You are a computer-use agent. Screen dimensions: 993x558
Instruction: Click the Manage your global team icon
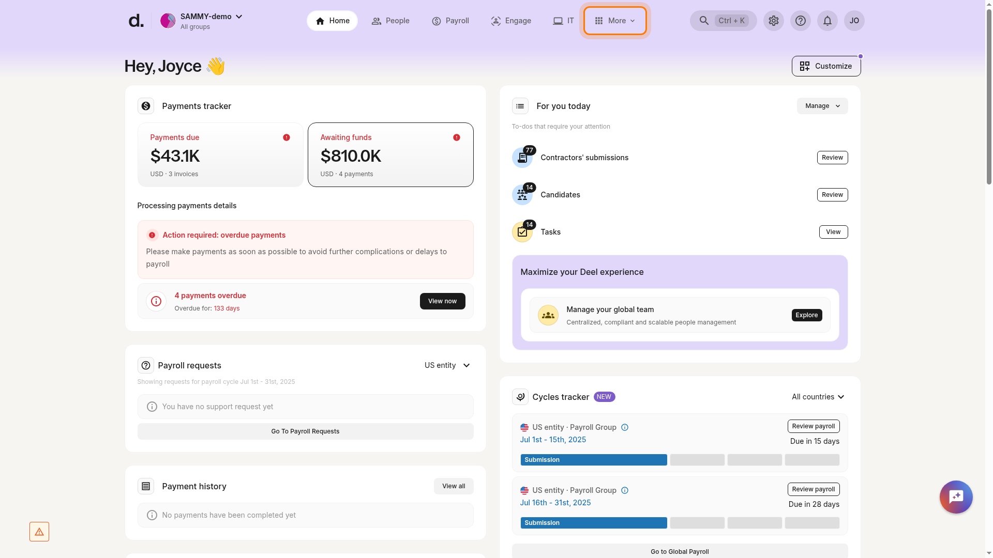tap(548, 315)
